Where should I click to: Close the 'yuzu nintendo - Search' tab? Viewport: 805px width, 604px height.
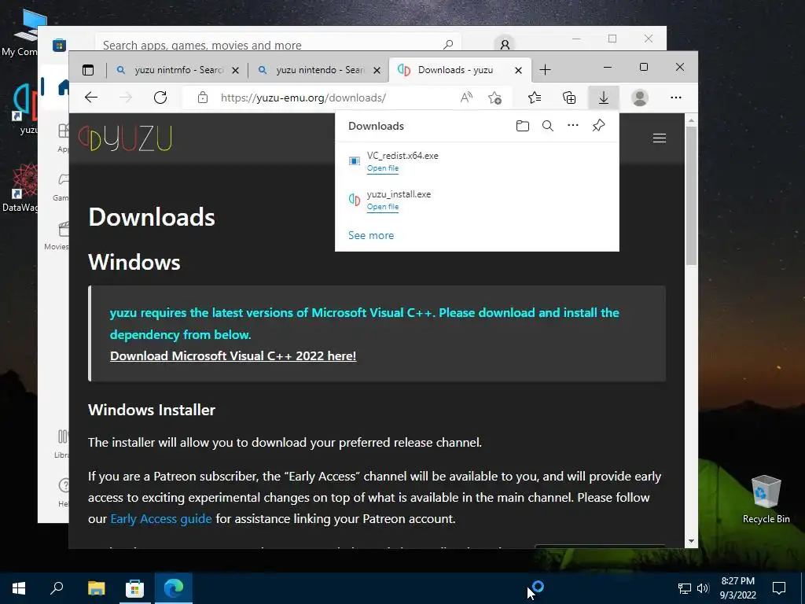377,70
